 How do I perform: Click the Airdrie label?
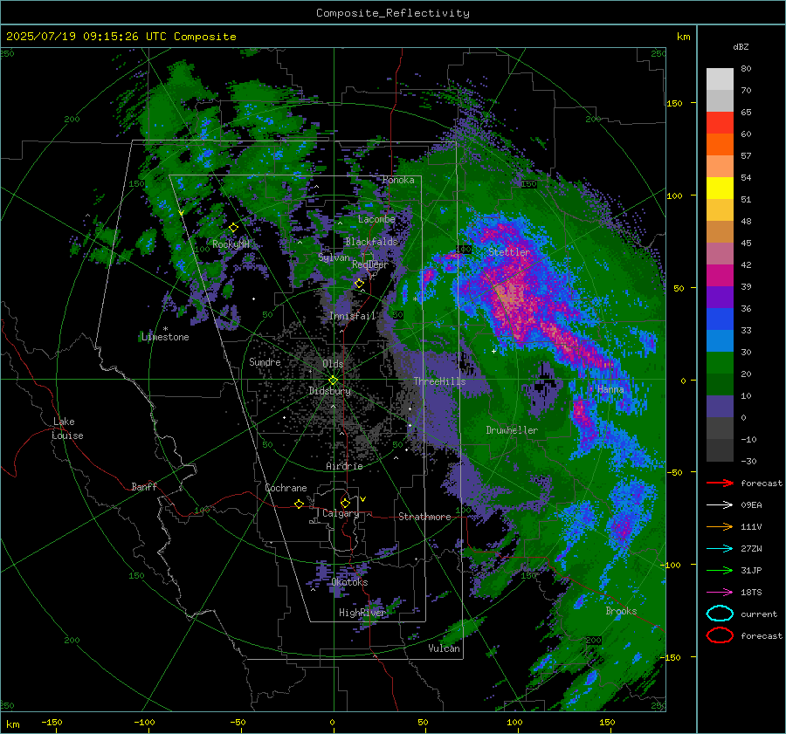pos(344,466)
